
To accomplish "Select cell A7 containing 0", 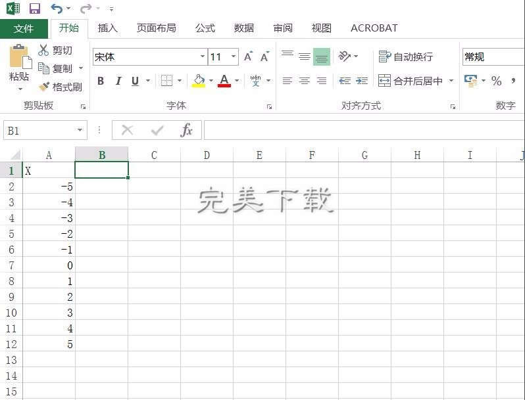I will (49, 265).
